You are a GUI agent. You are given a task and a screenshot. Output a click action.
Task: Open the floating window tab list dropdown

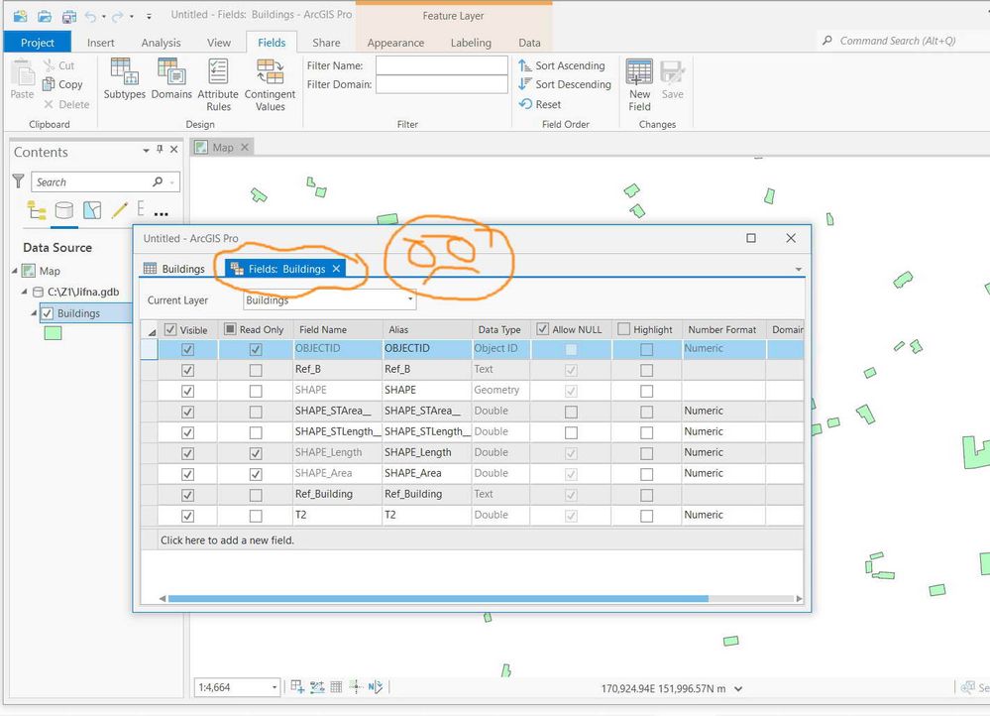pos(798,269)
